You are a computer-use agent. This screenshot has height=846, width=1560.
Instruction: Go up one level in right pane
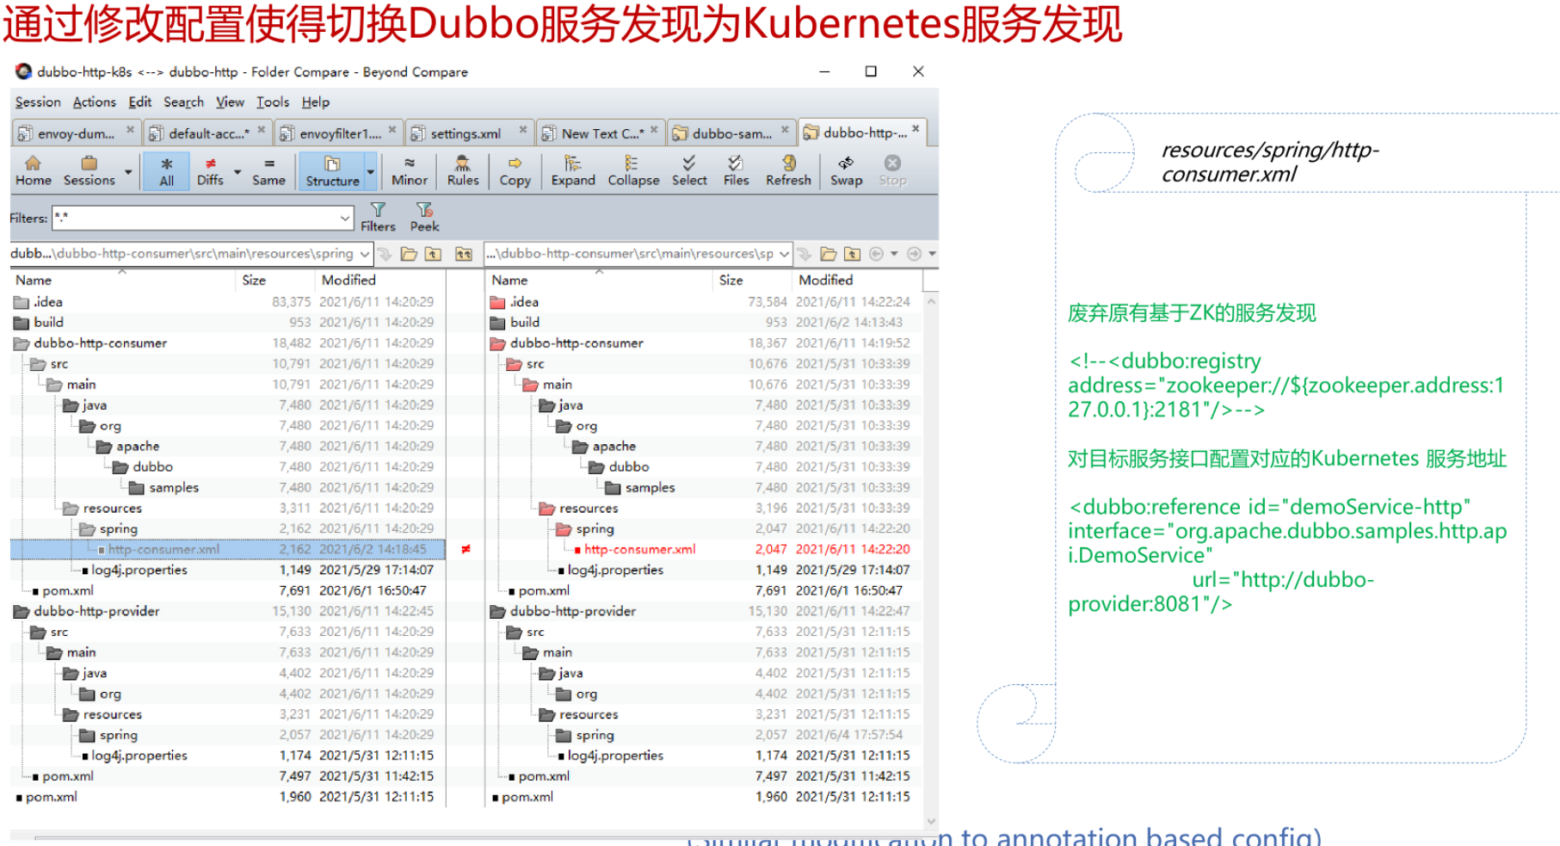852,254
